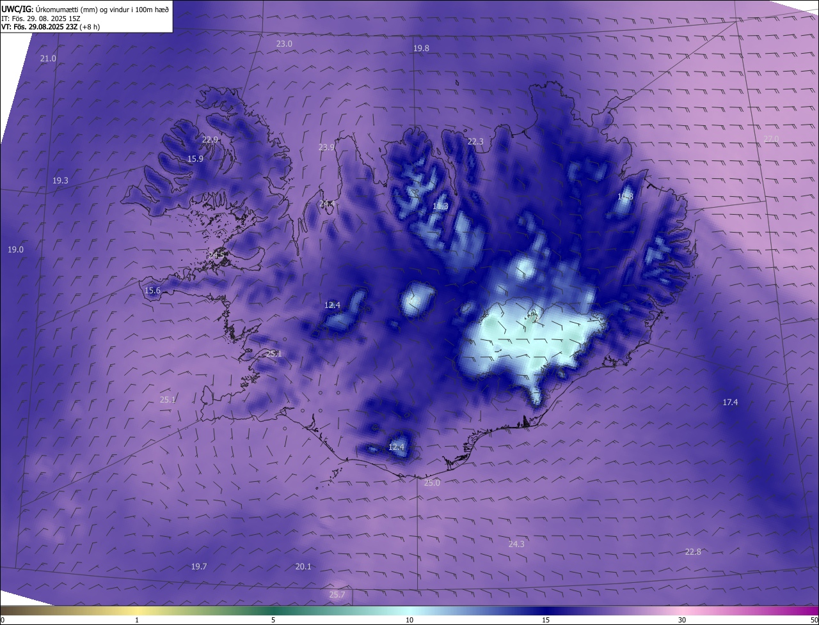Viewport: 819px width, 625px height.
Task: Select the 24.5 value label
Action: pos(216,256)
